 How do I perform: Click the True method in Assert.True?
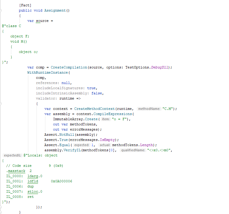coord(64,140)
